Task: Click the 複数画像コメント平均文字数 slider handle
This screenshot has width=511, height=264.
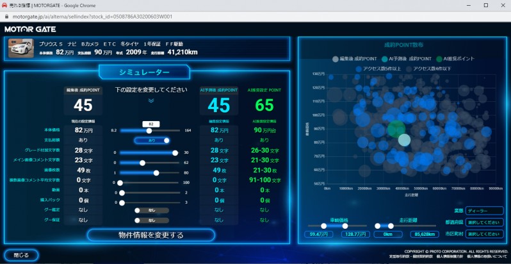Action: pyautogui.click(x=120, y=183)
